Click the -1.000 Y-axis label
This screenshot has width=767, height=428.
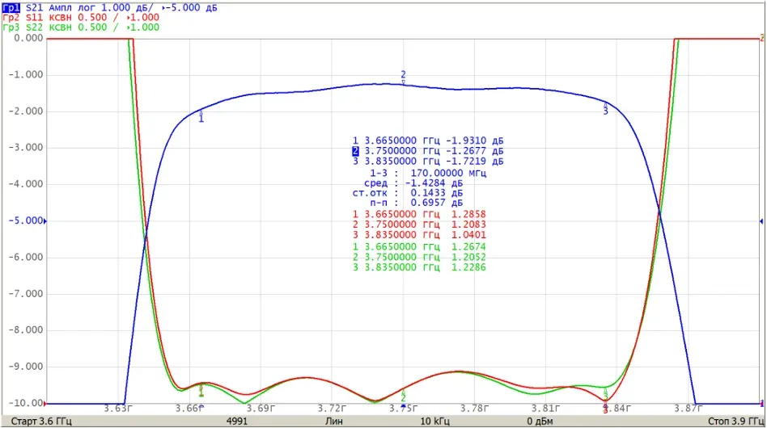[x=26, y=74]
